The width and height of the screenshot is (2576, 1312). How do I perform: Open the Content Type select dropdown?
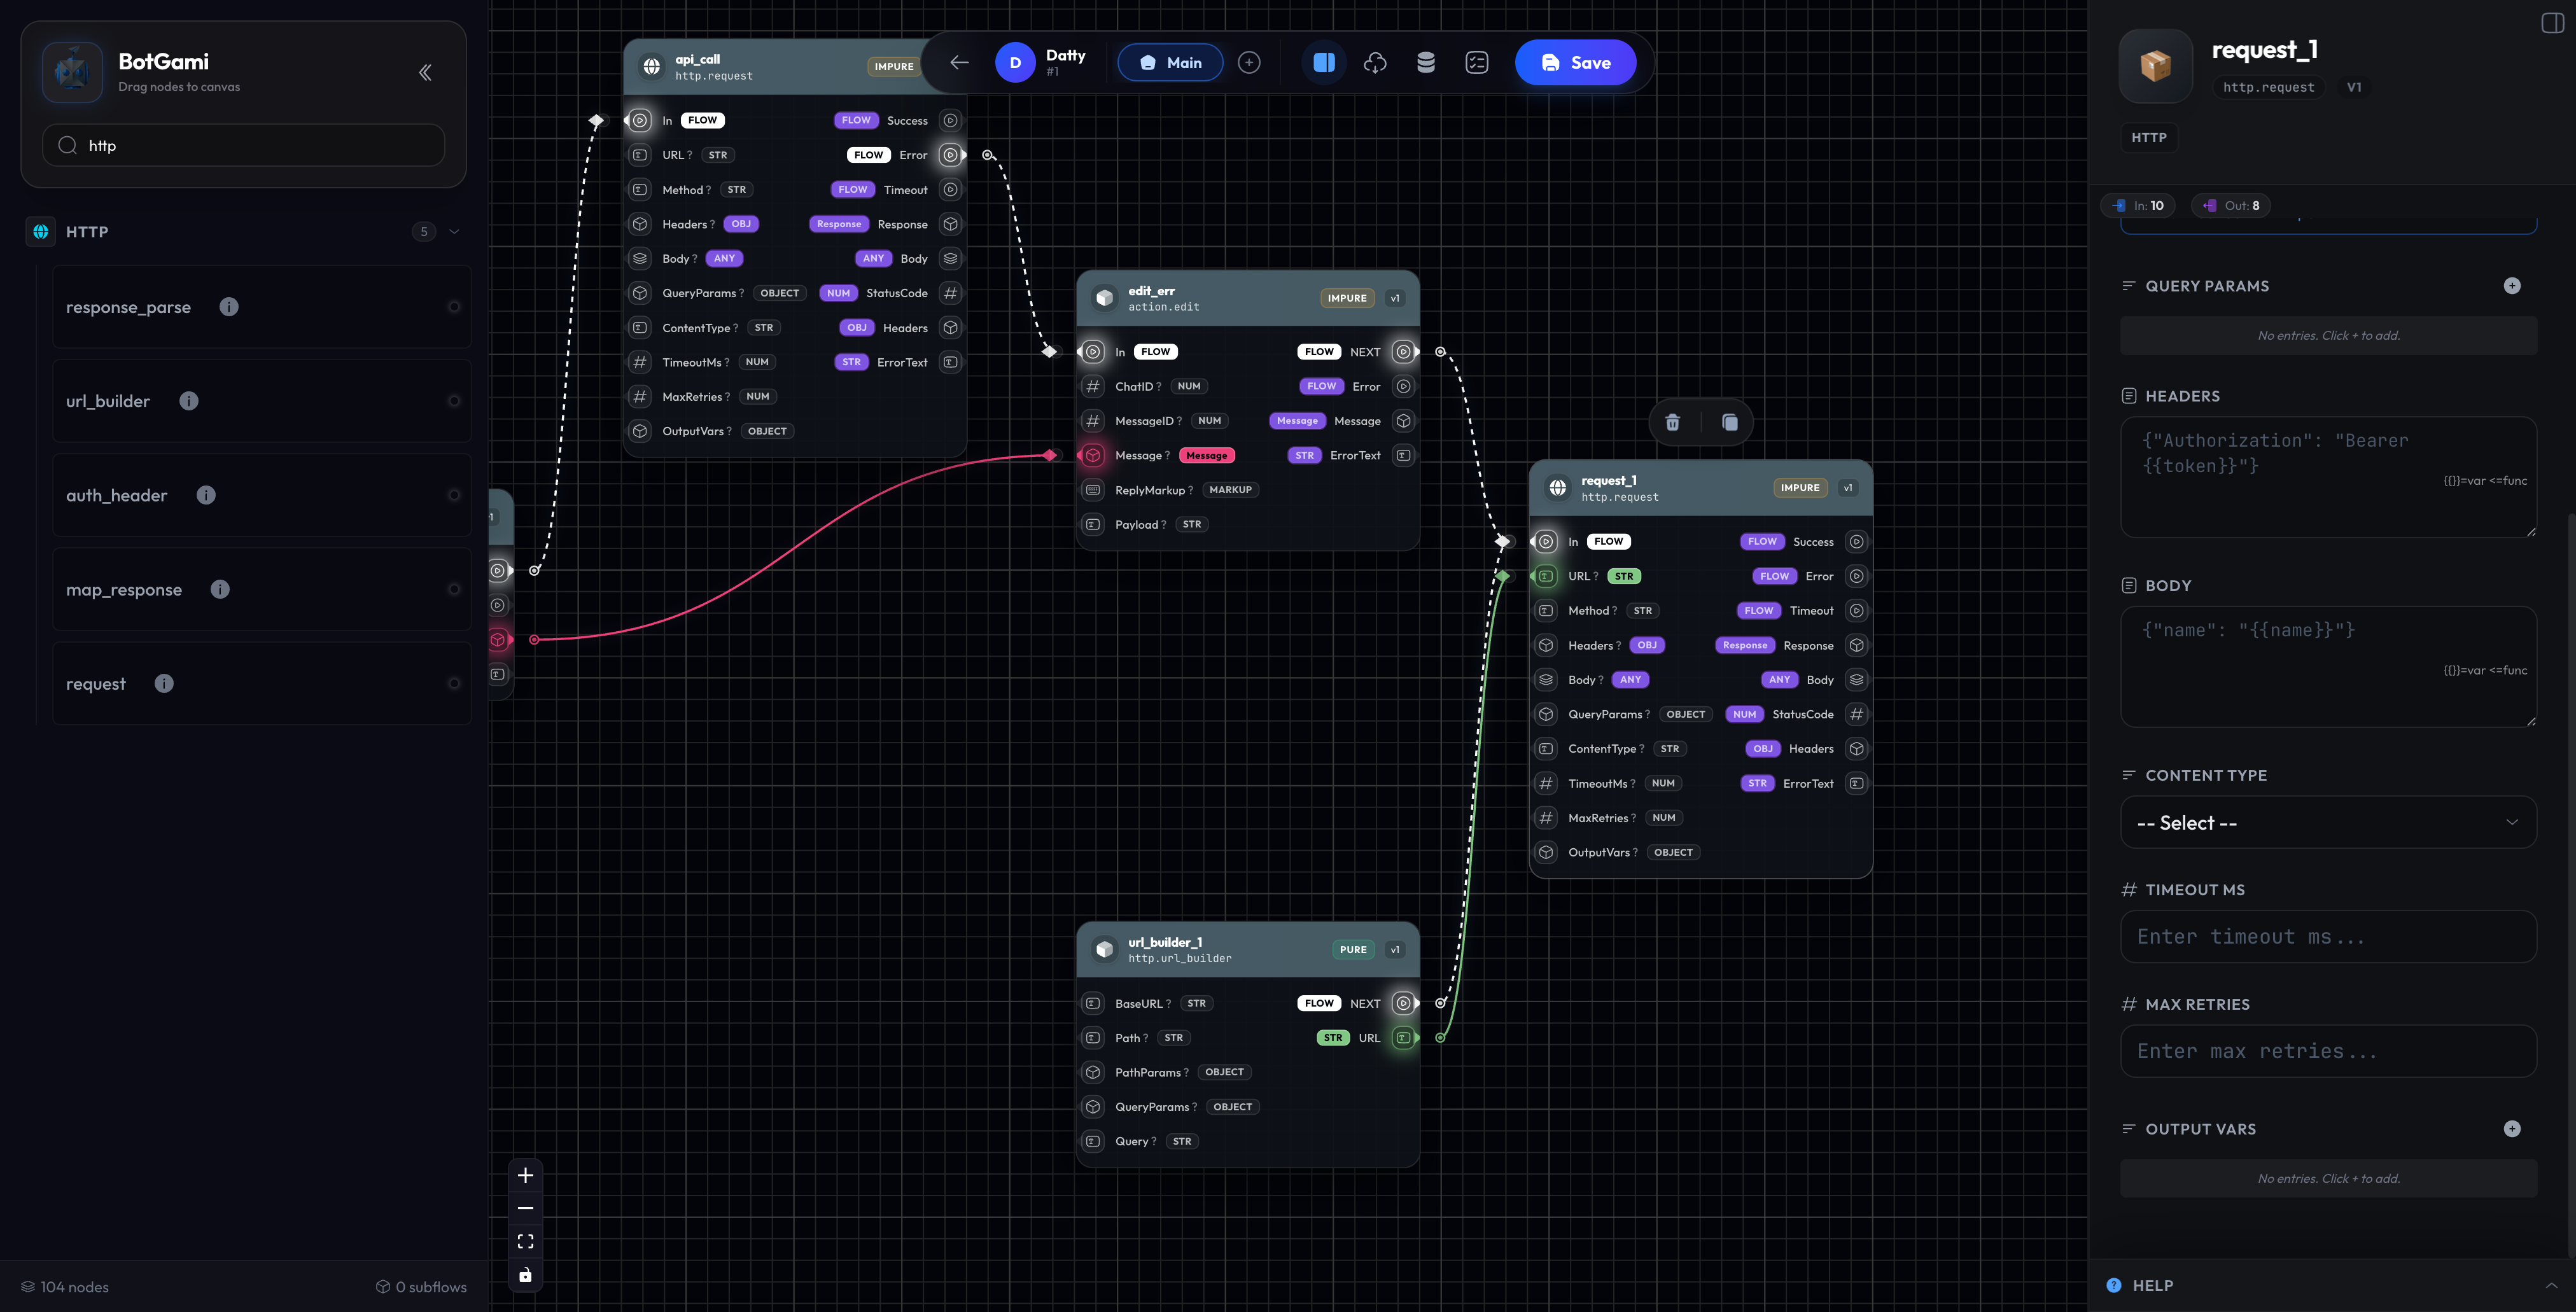tap(2327, 822)
